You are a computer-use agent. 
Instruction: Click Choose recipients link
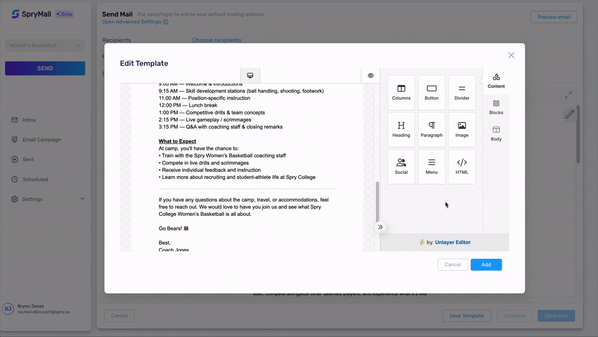click(x=216, y=41)
